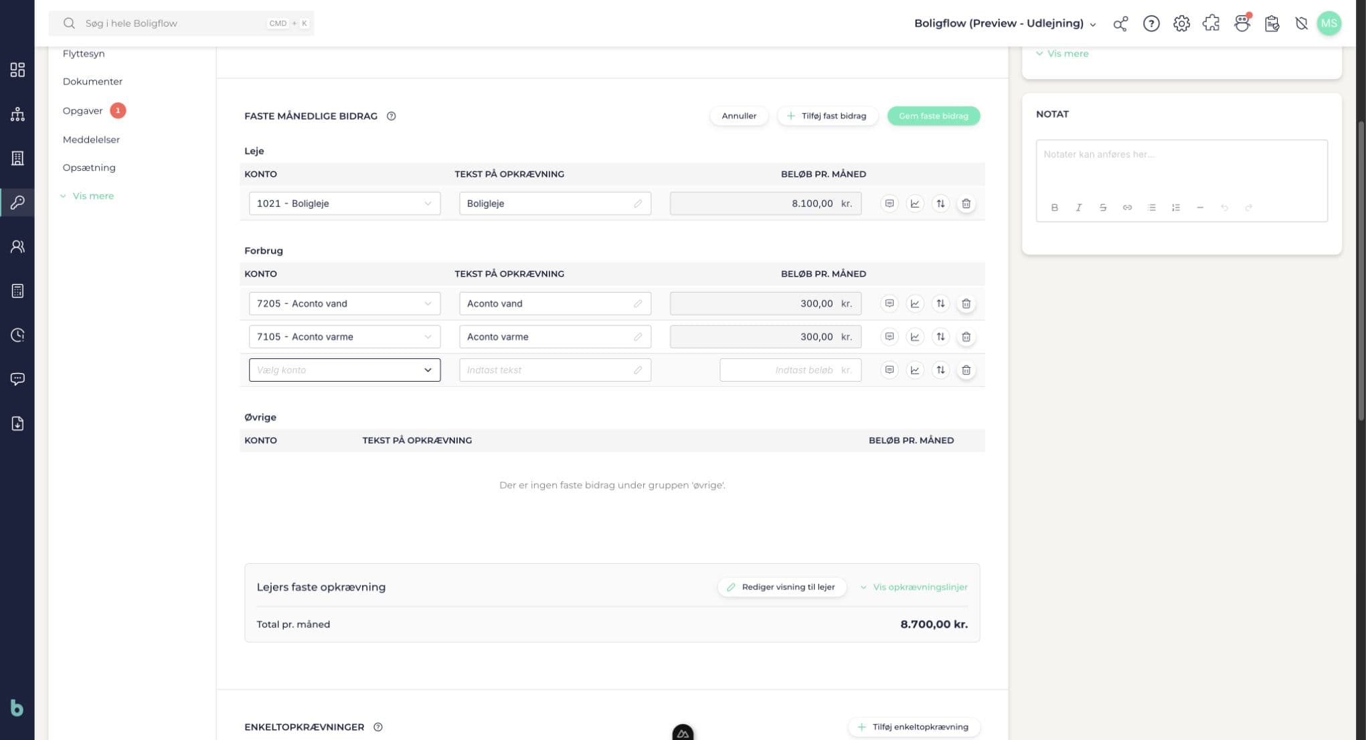Open the 1021 - Boligleje account dropdown
Image resolution: width=1366 pixels, height=740 pixels.
pyautogui.click(x=345, y=204)
